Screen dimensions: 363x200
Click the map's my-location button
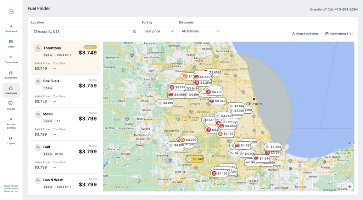click(x=350, y=186)
